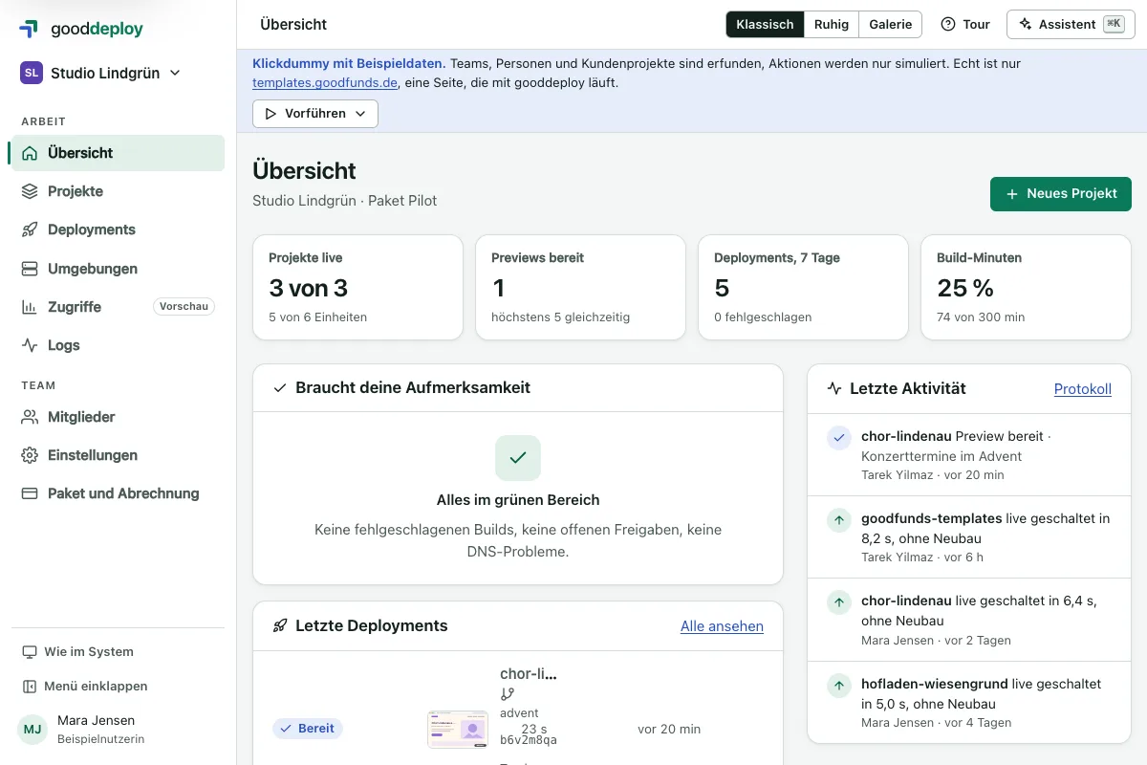1147x765 pixels.
Task: Click the Alles im grünen Bereich heading
Action: [518, 500]
